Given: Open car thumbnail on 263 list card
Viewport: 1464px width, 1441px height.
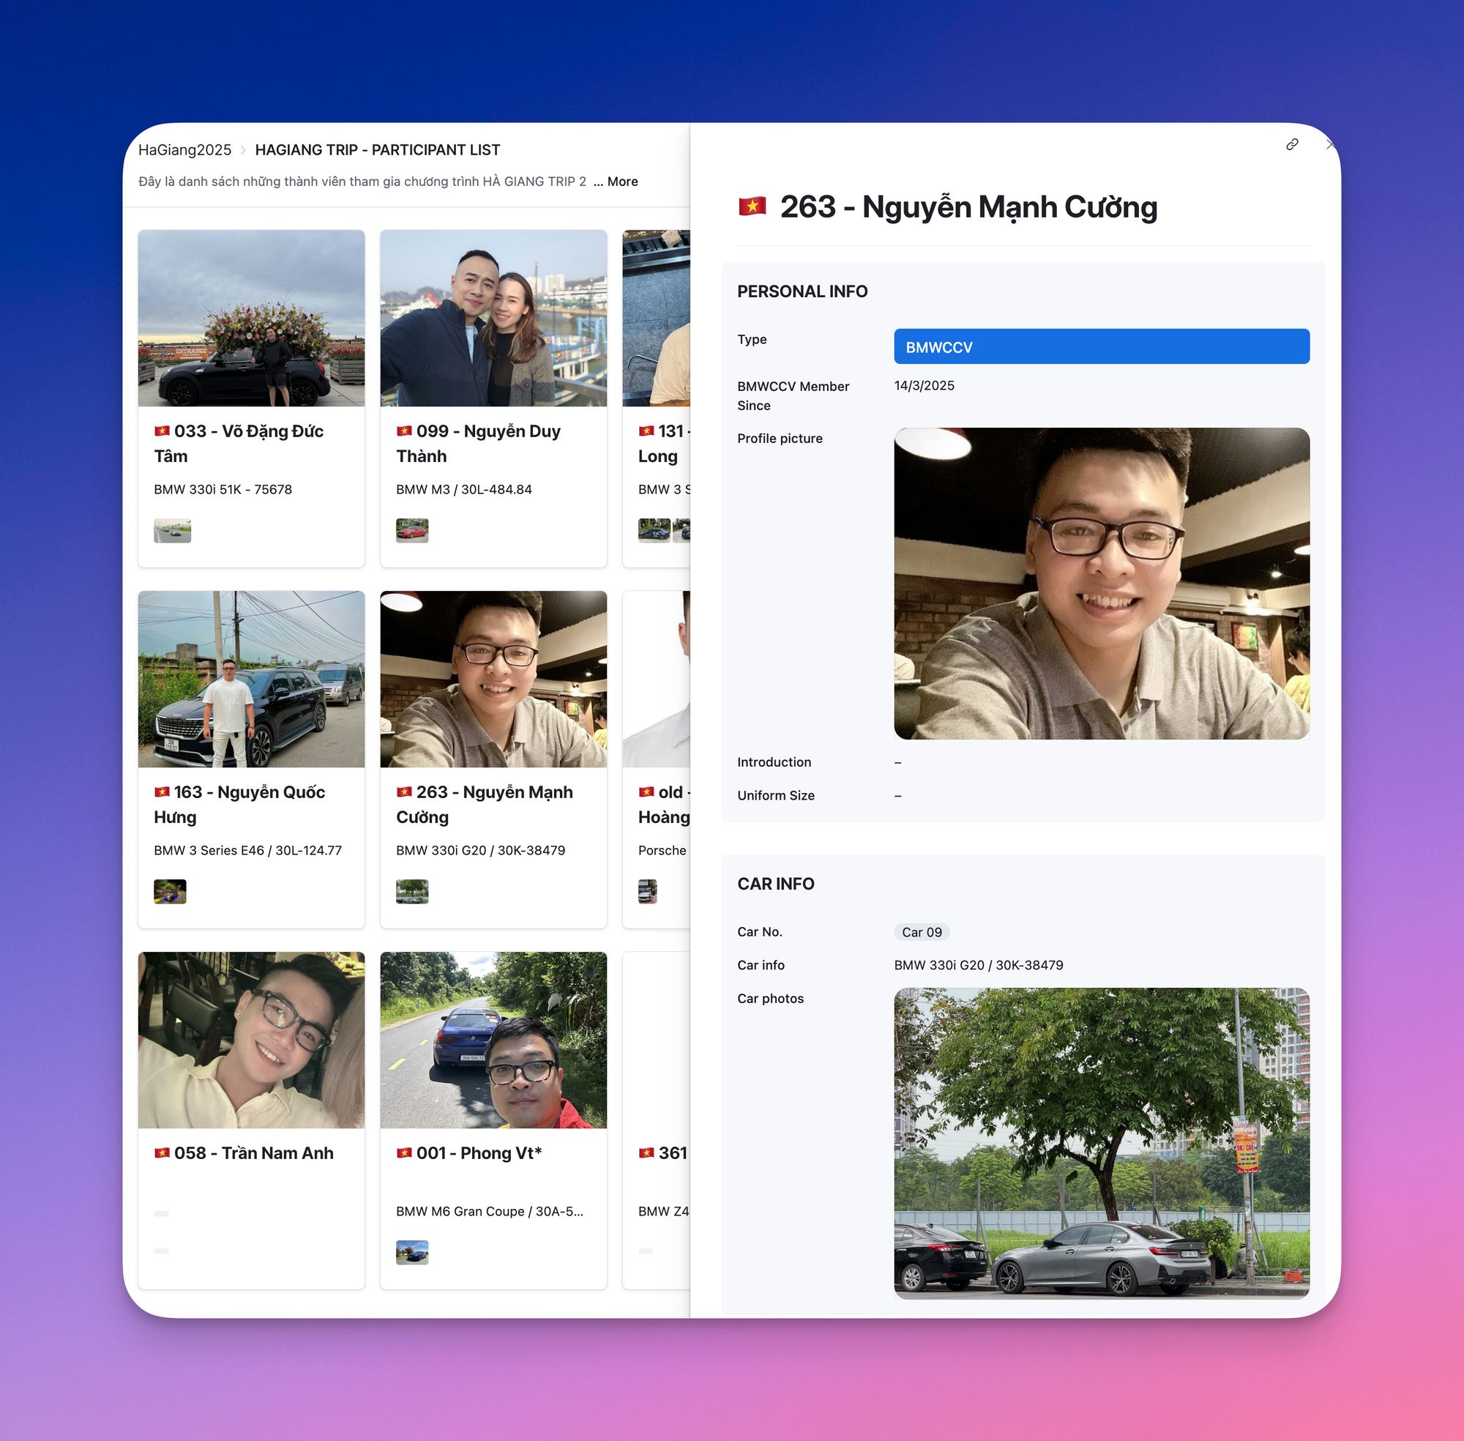Looking at the screenshot, I should (412, 892).
